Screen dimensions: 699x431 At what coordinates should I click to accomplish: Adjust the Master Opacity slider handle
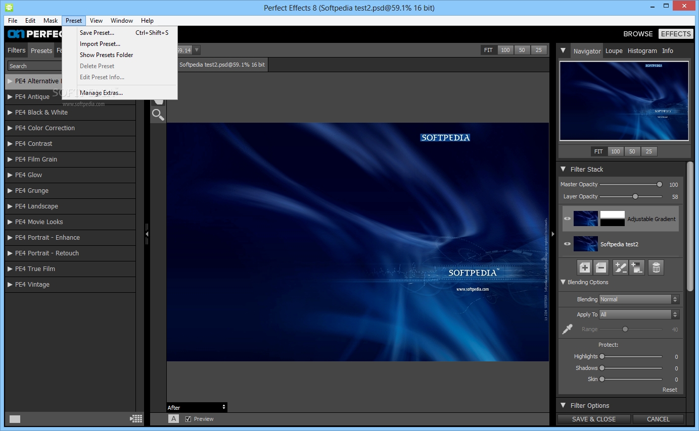660,184
